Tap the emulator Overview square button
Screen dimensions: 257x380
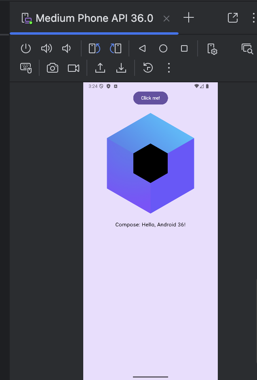click(x=184, y=48)
